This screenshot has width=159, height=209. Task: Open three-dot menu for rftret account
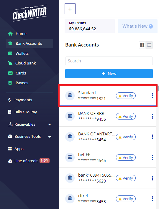(x=153, y=199)
